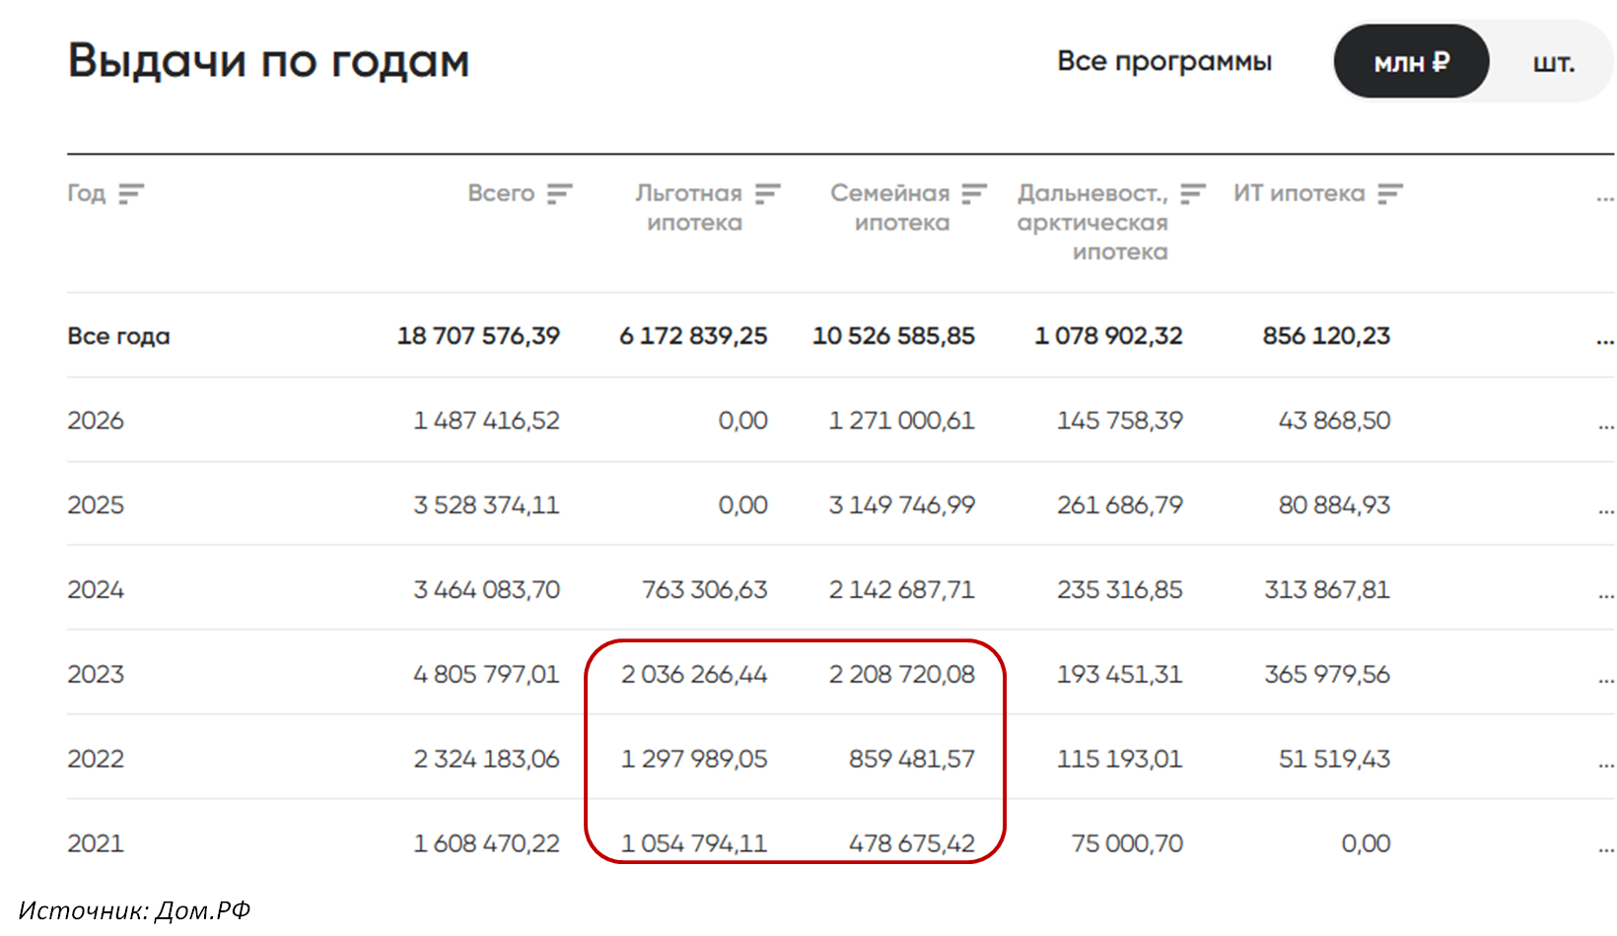
Task: Sort by ИТ ипотека column icon
Action: (1390, 193)
